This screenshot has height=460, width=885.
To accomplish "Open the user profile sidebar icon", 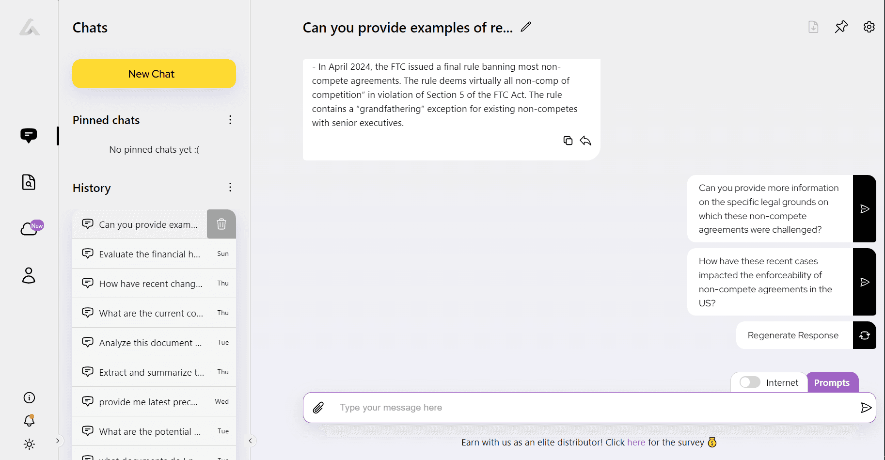I will click(x=29, y=275).
